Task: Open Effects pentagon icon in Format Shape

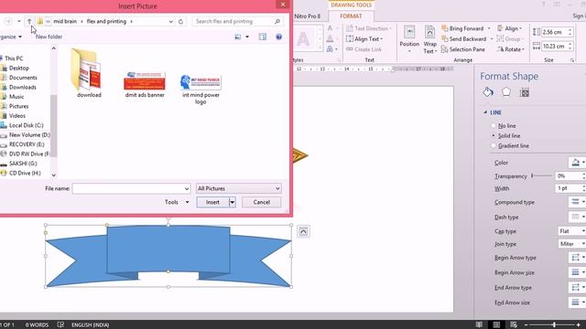Action: [506, 91]
